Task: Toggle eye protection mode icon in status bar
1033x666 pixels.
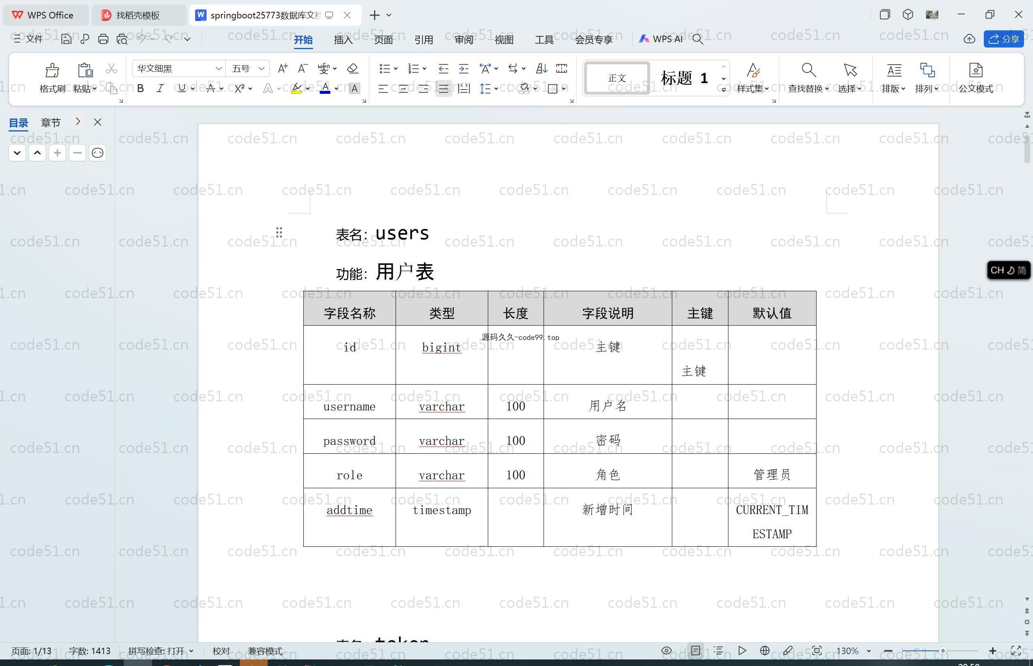Action: tap(667, 650)
